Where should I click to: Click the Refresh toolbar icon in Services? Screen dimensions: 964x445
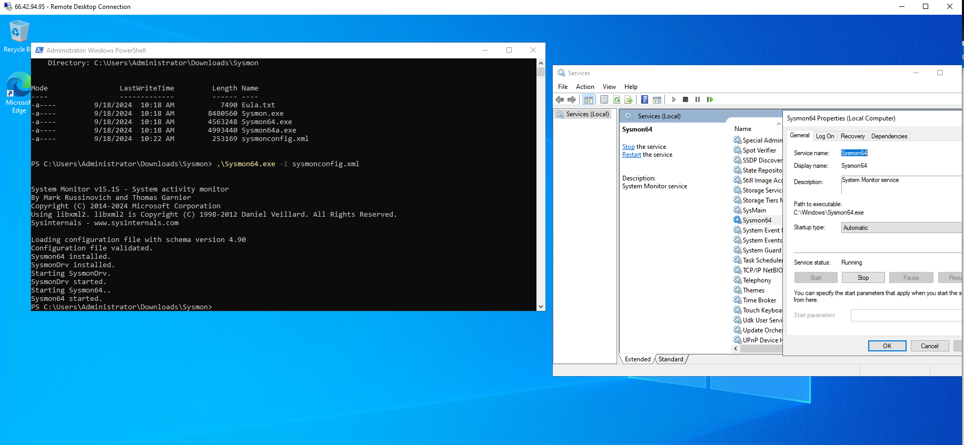coord(617,99)
